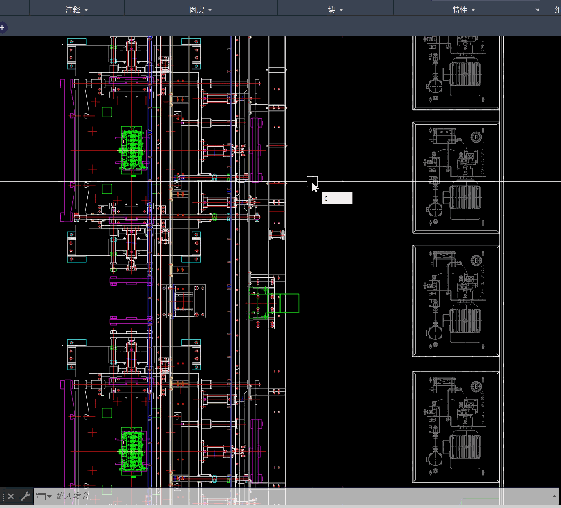
Task: Select the lower green engine block drawing
Action: 132,450
